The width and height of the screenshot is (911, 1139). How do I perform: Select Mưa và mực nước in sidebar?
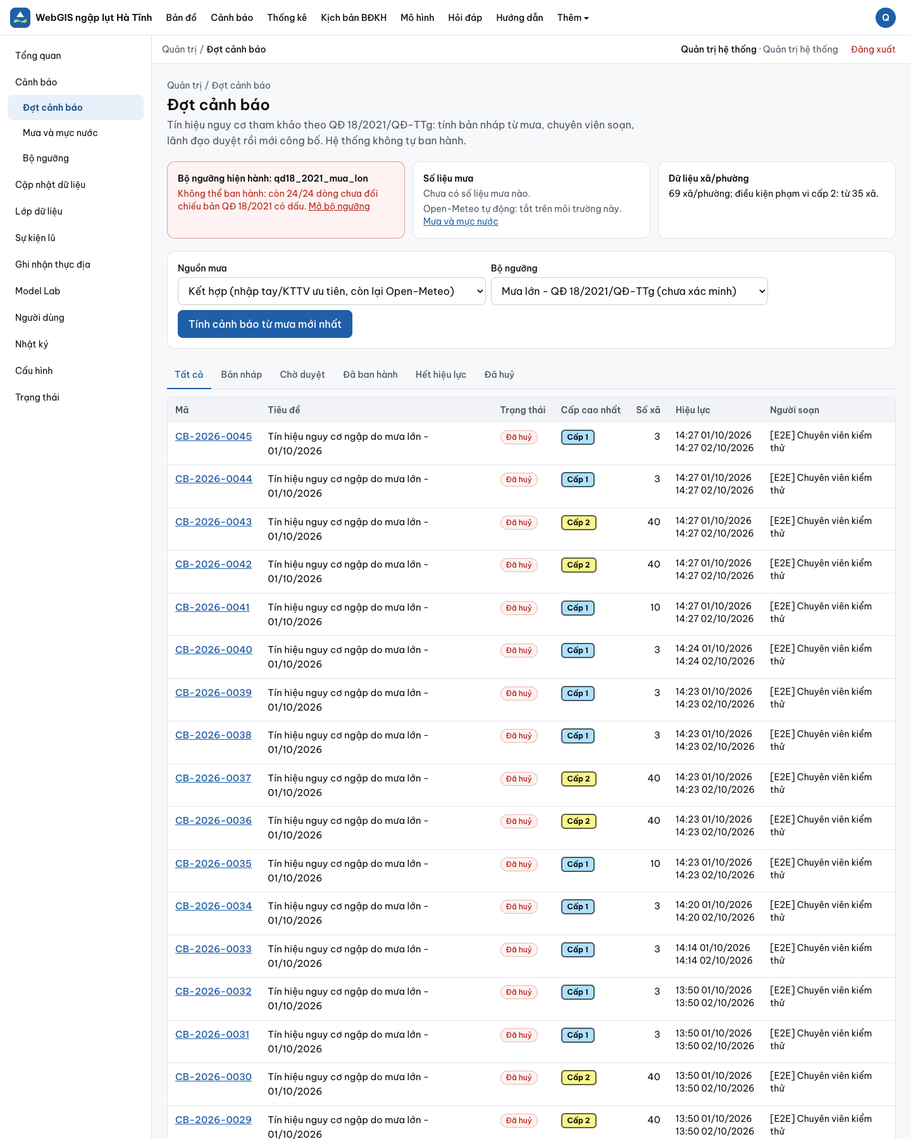click(76, 133)
